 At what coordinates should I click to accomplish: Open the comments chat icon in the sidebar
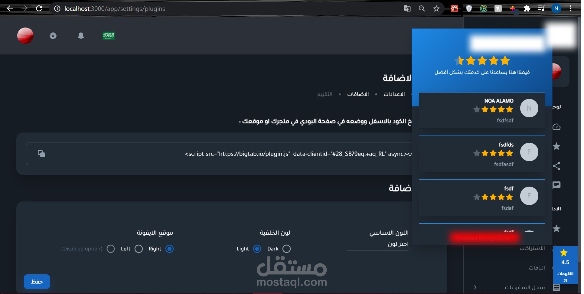pyautogui.click(x=557, y=185)
